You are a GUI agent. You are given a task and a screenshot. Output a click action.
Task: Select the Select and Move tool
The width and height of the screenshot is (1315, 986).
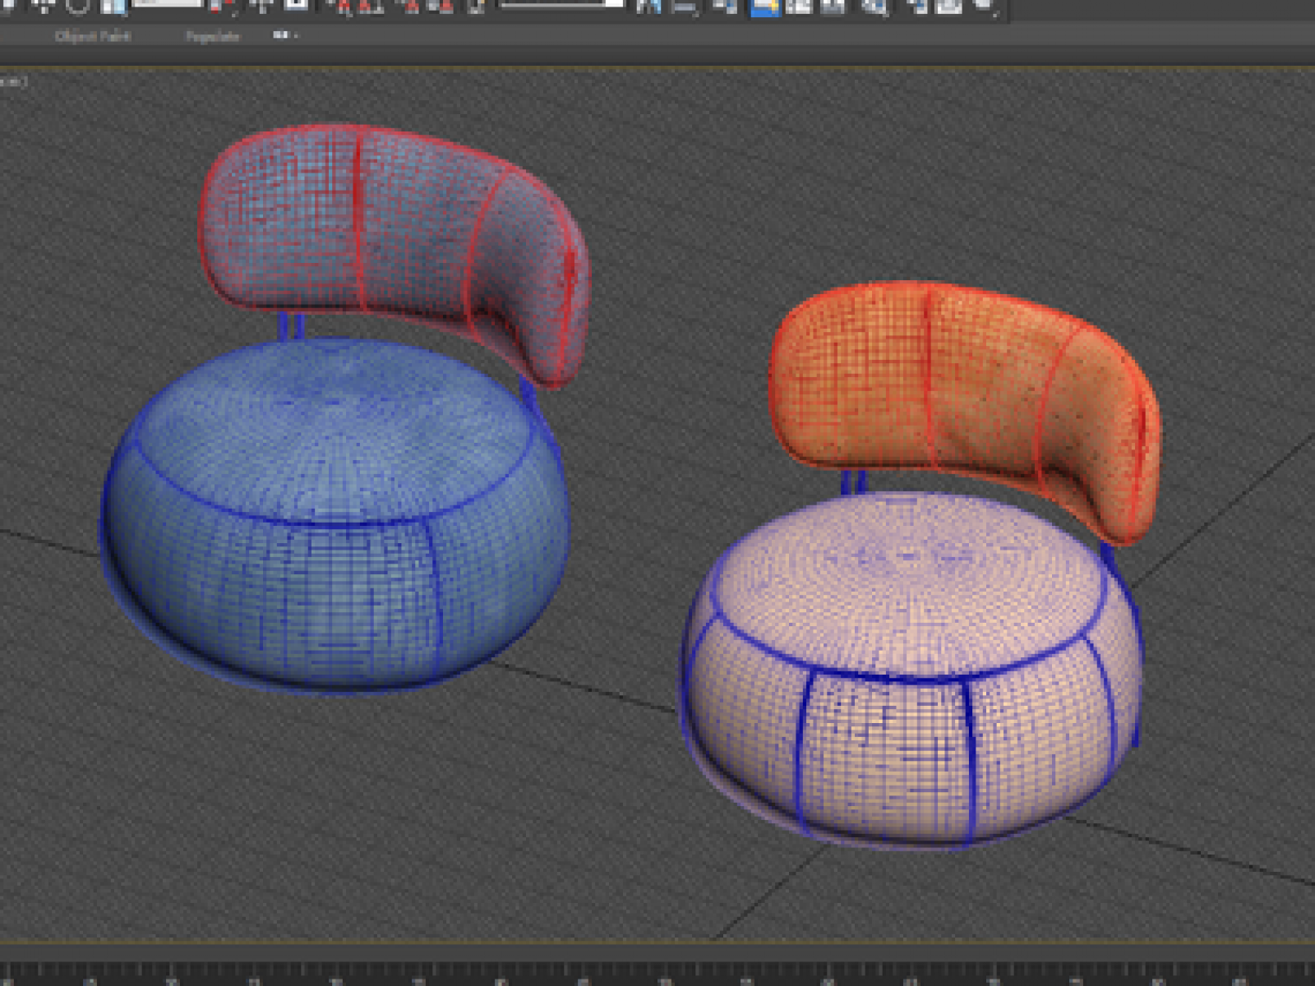point(44,7)
